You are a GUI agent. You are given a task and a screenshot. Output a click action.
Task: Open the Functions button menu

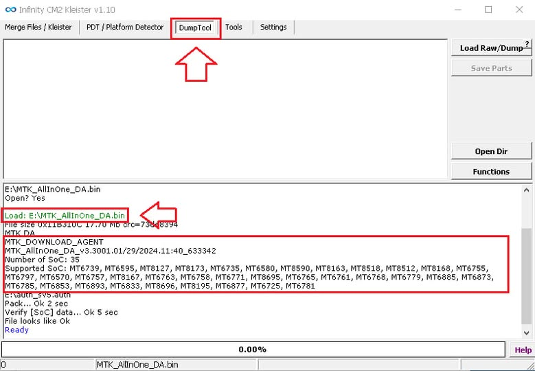(491, 171)
